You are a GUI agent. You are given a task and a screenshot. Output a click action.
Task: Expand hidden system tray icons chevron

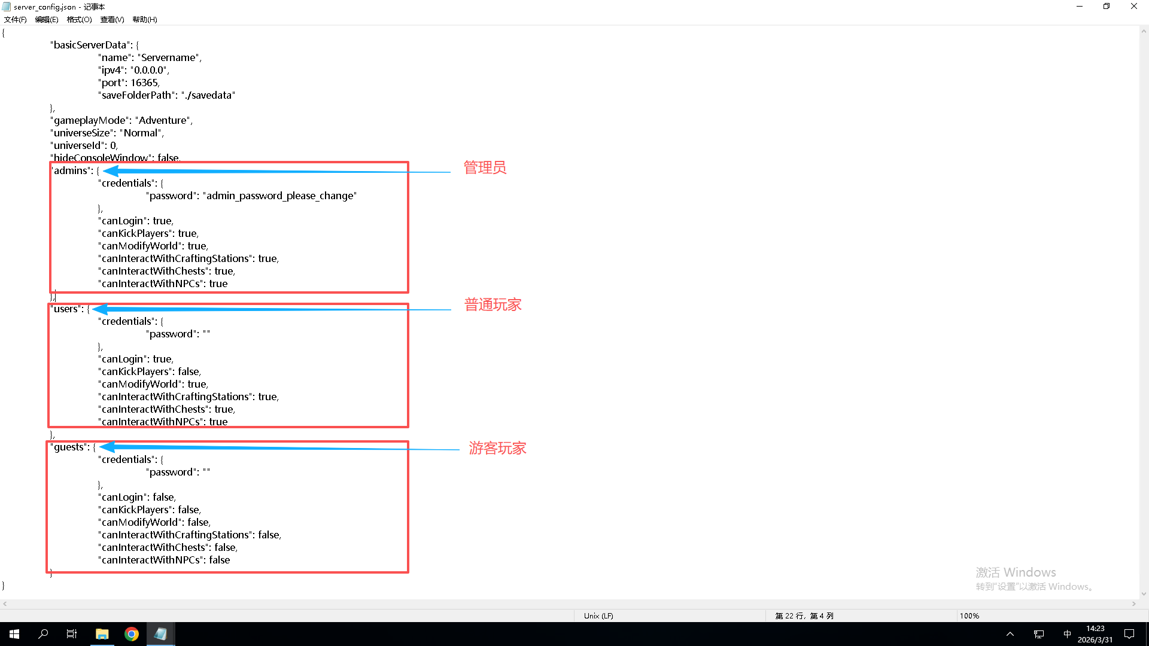[x=1010, y=634]
